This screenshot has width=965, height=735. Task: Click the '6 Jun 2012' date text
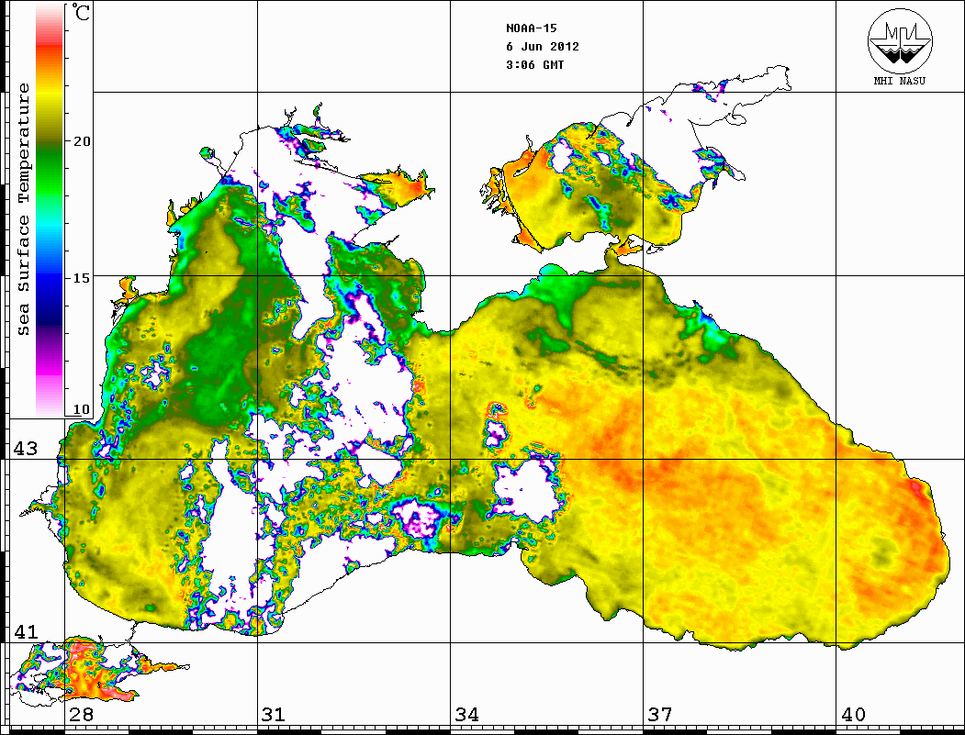pyautogui.click(x=543, y=47)
